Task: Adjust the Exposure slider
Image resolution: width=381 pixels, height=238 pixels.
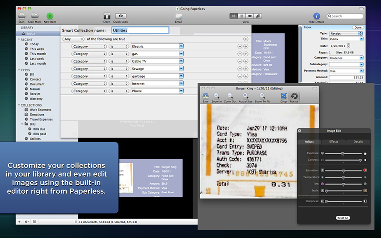Action: [342, 154]
